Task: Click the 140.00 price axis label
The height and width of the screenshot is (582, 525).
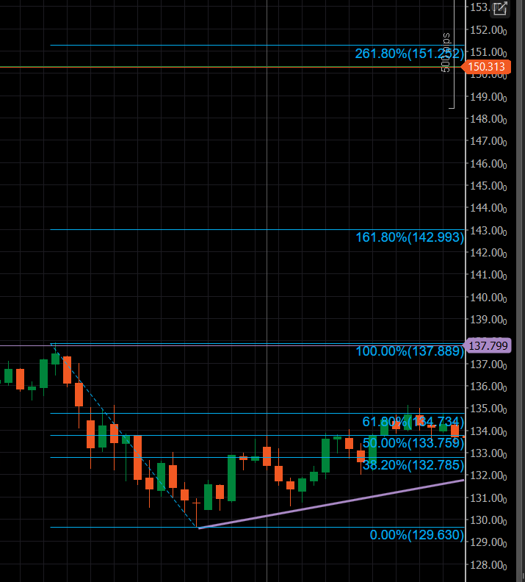Action: click(489, 298)
